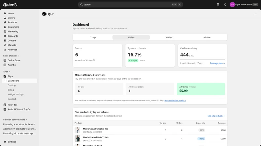Open Orders via its inbox icon
261x146 pixels.
5,18
